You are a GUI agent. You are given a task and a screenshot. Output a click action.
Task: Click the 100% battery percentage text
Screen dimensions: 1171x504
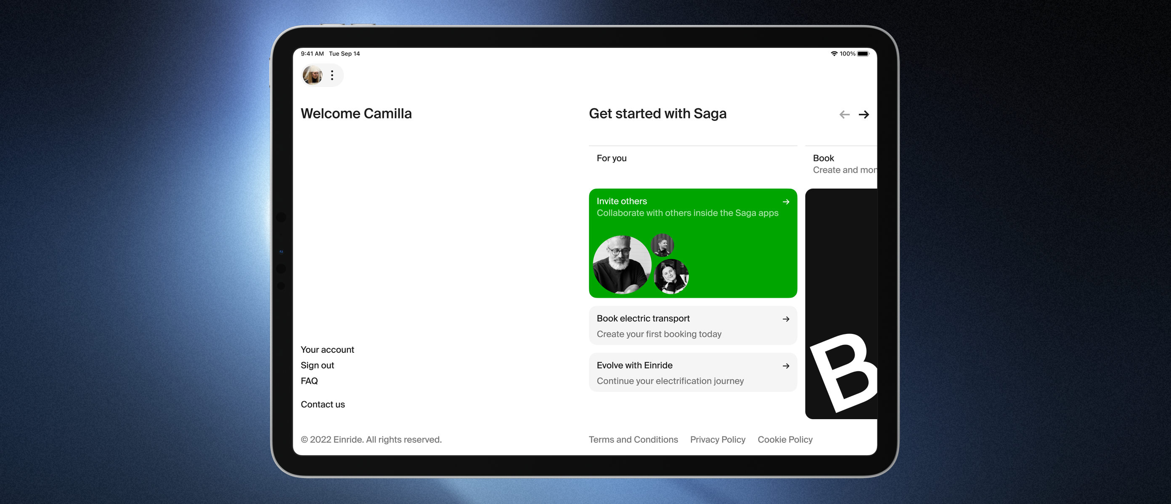[x=848, y=54]
